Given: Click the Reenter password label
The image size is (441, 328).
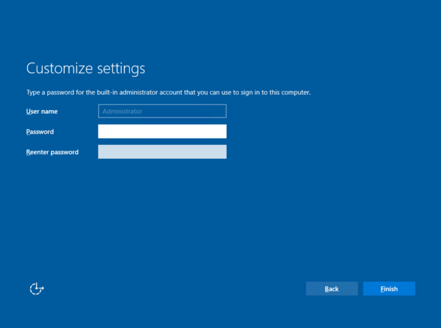Looking at the screenshot, I should [x=52, y=152].
